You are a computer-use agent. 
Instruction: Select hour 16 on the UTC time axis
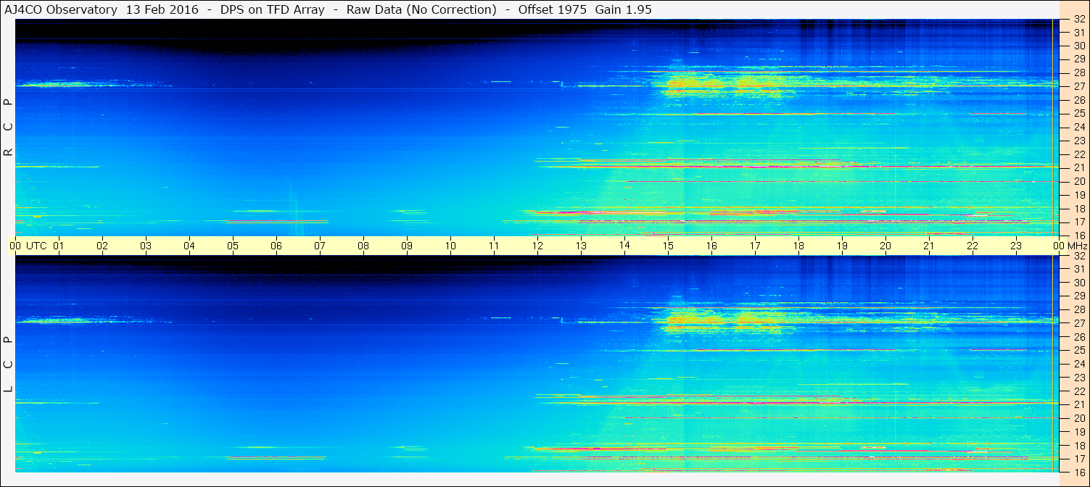click(x=711, y=246)
